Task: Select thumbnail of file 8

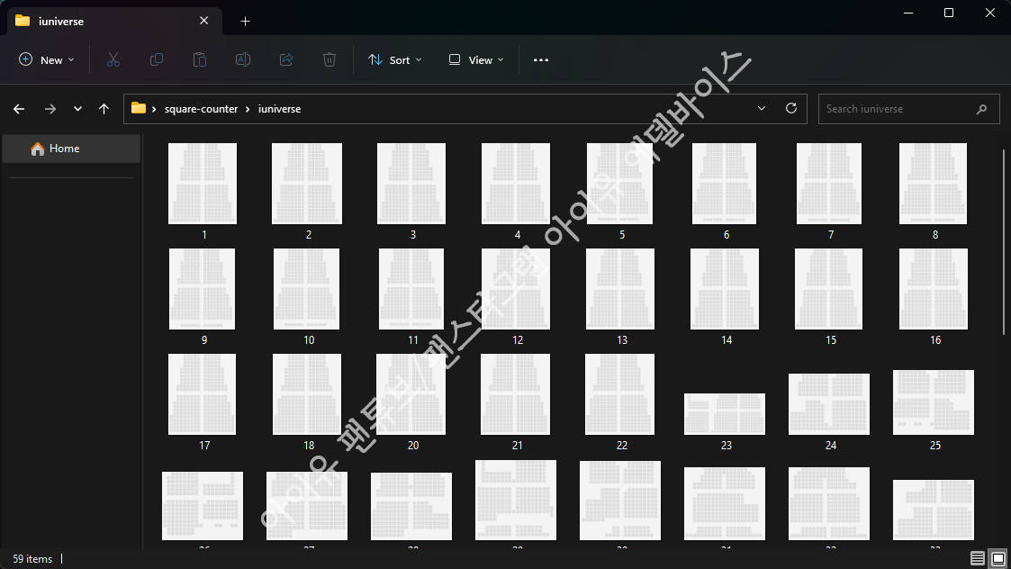Action: (933, 184)
